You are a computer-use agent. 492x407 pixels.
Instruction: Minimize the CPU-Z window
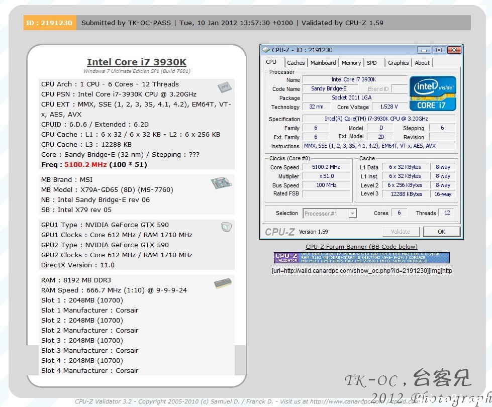424,50
